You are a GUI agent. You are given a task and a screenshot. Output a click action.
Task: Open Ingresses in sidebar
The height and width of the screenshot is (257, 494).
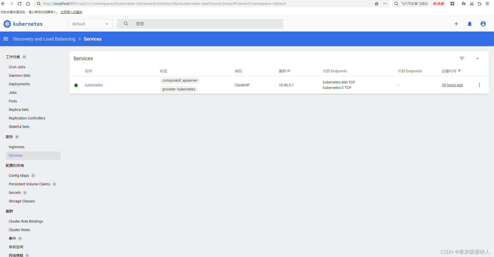17,147
